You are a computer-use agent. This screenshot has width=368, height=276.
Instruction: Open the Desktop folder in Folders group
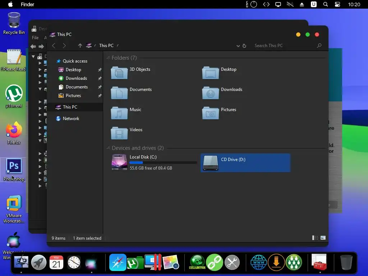[x=219, y=73]
